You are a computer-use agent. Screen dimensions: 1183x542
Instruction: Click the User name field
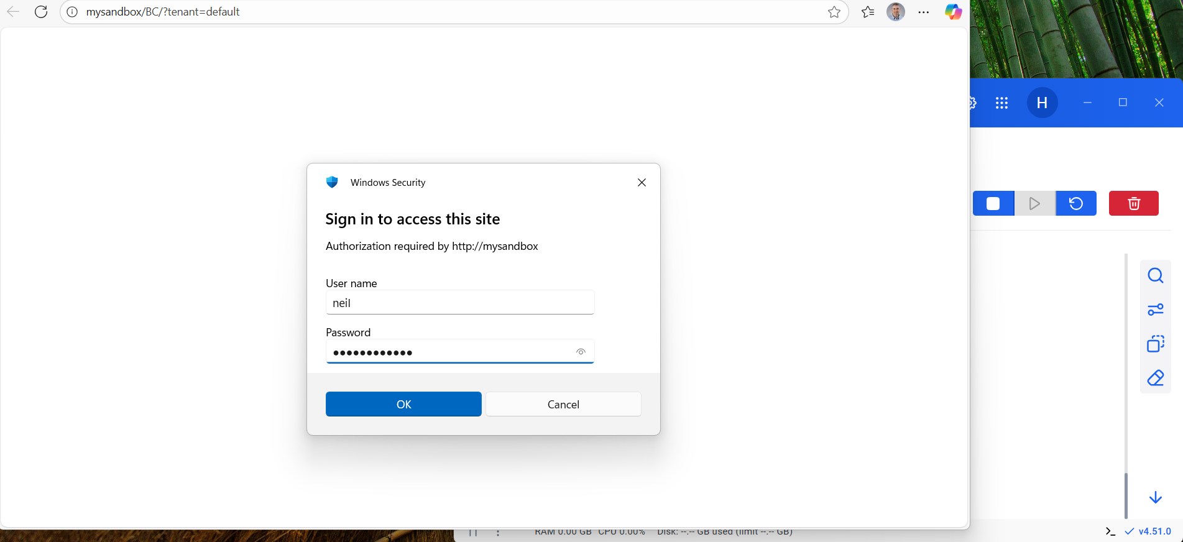click(x=460, y=303)
